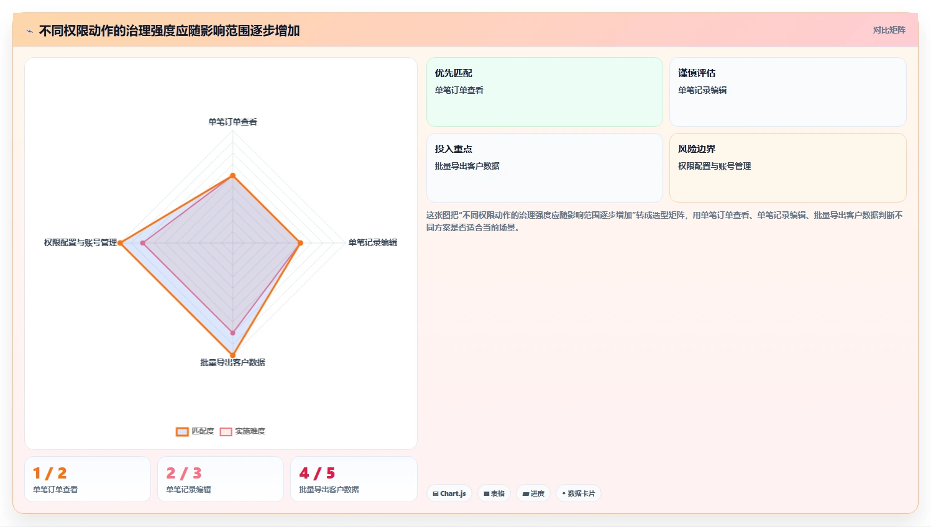The height and width of the screenshot is (527, 931).
Task: Click the orange data point at 权限配置与账号管理
Action: (x=121, y=243)
